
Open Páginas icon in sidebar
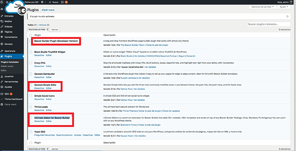click(x=2, y=32)
